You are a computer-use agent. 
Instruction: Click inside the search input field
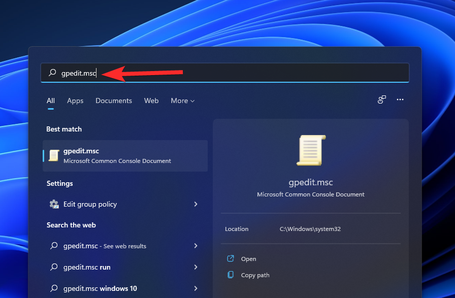(152, 73)
